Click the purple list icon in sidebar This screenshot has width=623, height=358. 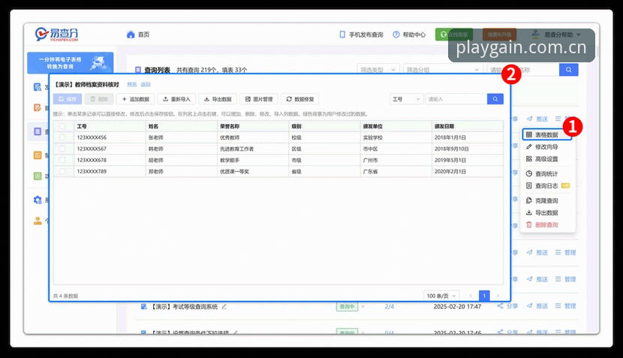(38, 131)
